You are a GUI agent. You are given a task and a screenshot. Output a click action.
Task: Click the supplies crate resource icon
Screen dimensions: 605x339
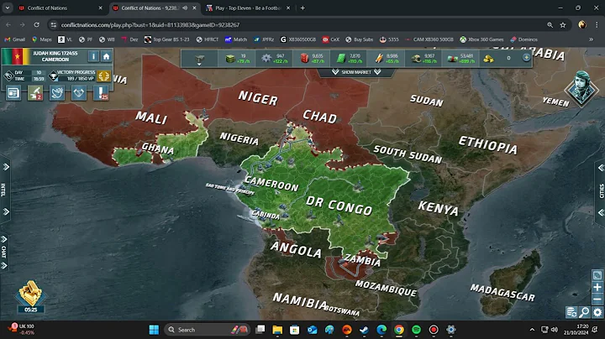230,59
